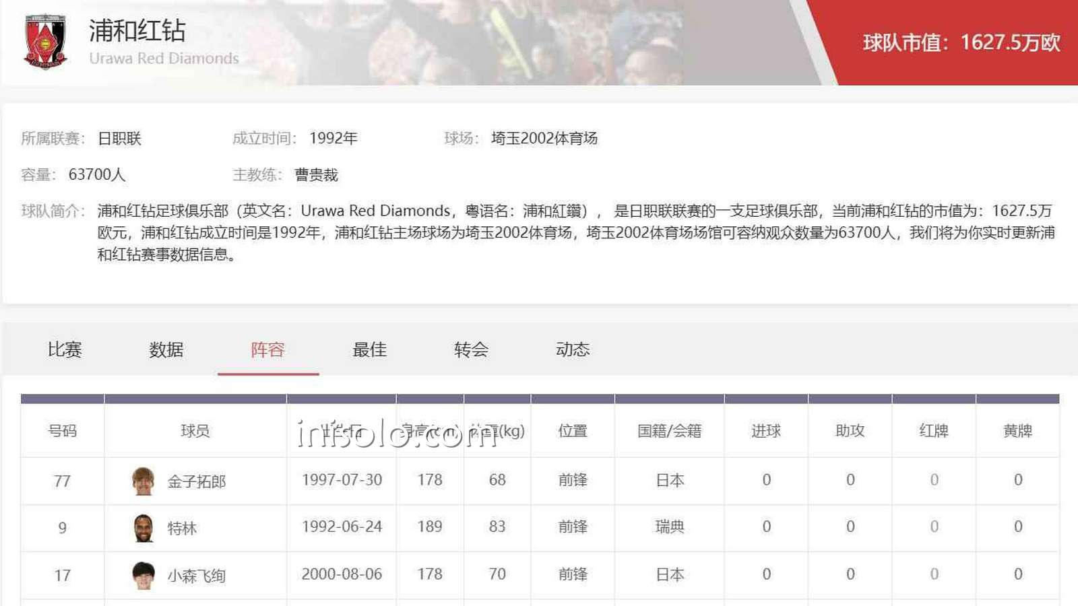Switch to the 数据 tab

coord(166,349)
